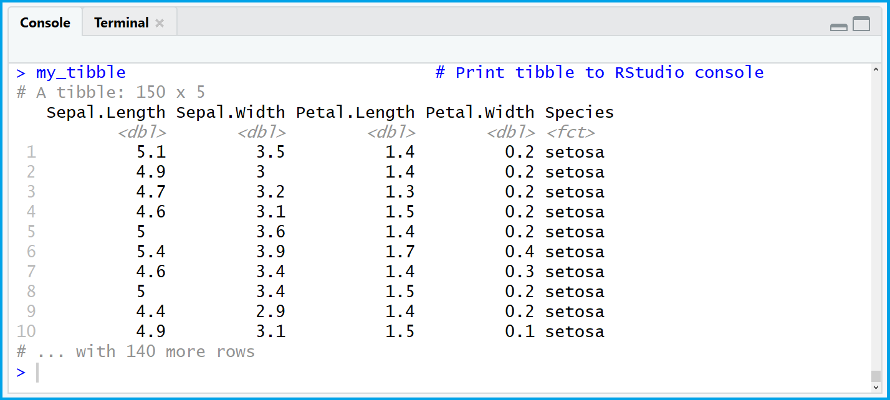
Task: Click the comment 'Print tibble to RStudio console'
Action: point(600,72)
